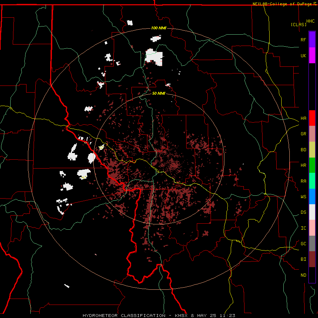318x318 pixels.
Task: Click the GC gray legend swatch
Action: [312, 243]
